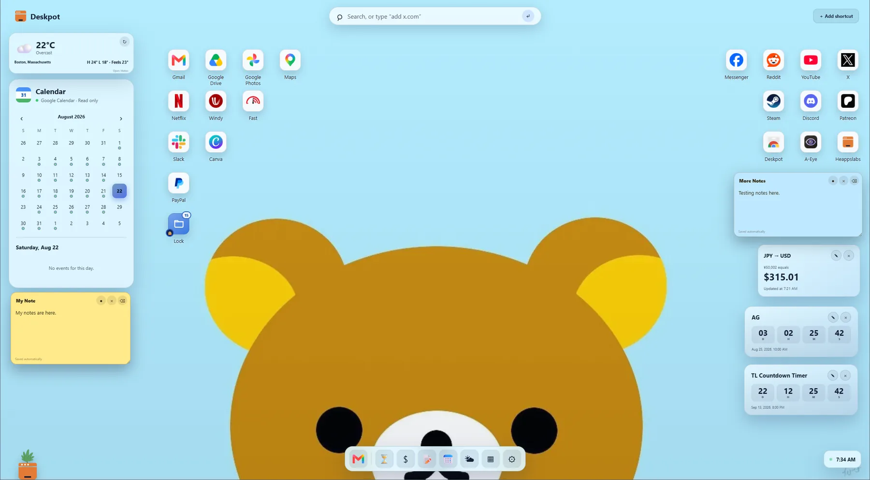870x480 pixels.
Task: Remove the AG countdown timer
Action: click(x=845, y=318)
